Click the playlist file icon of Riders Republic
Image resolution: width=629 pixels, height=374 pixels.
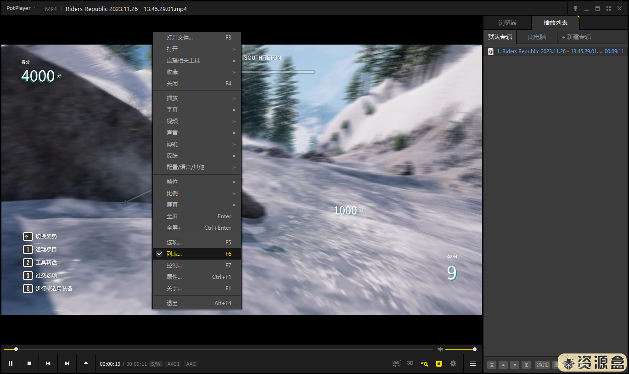point(491,51)
